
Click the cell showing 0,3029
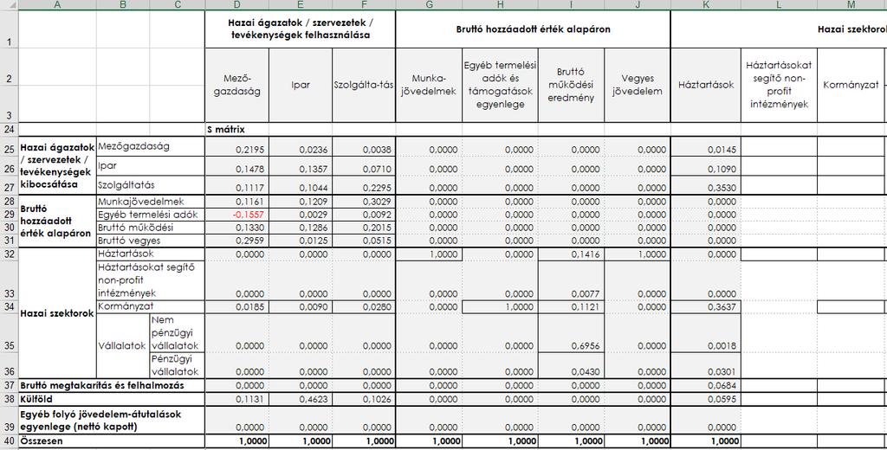(364, 202)
